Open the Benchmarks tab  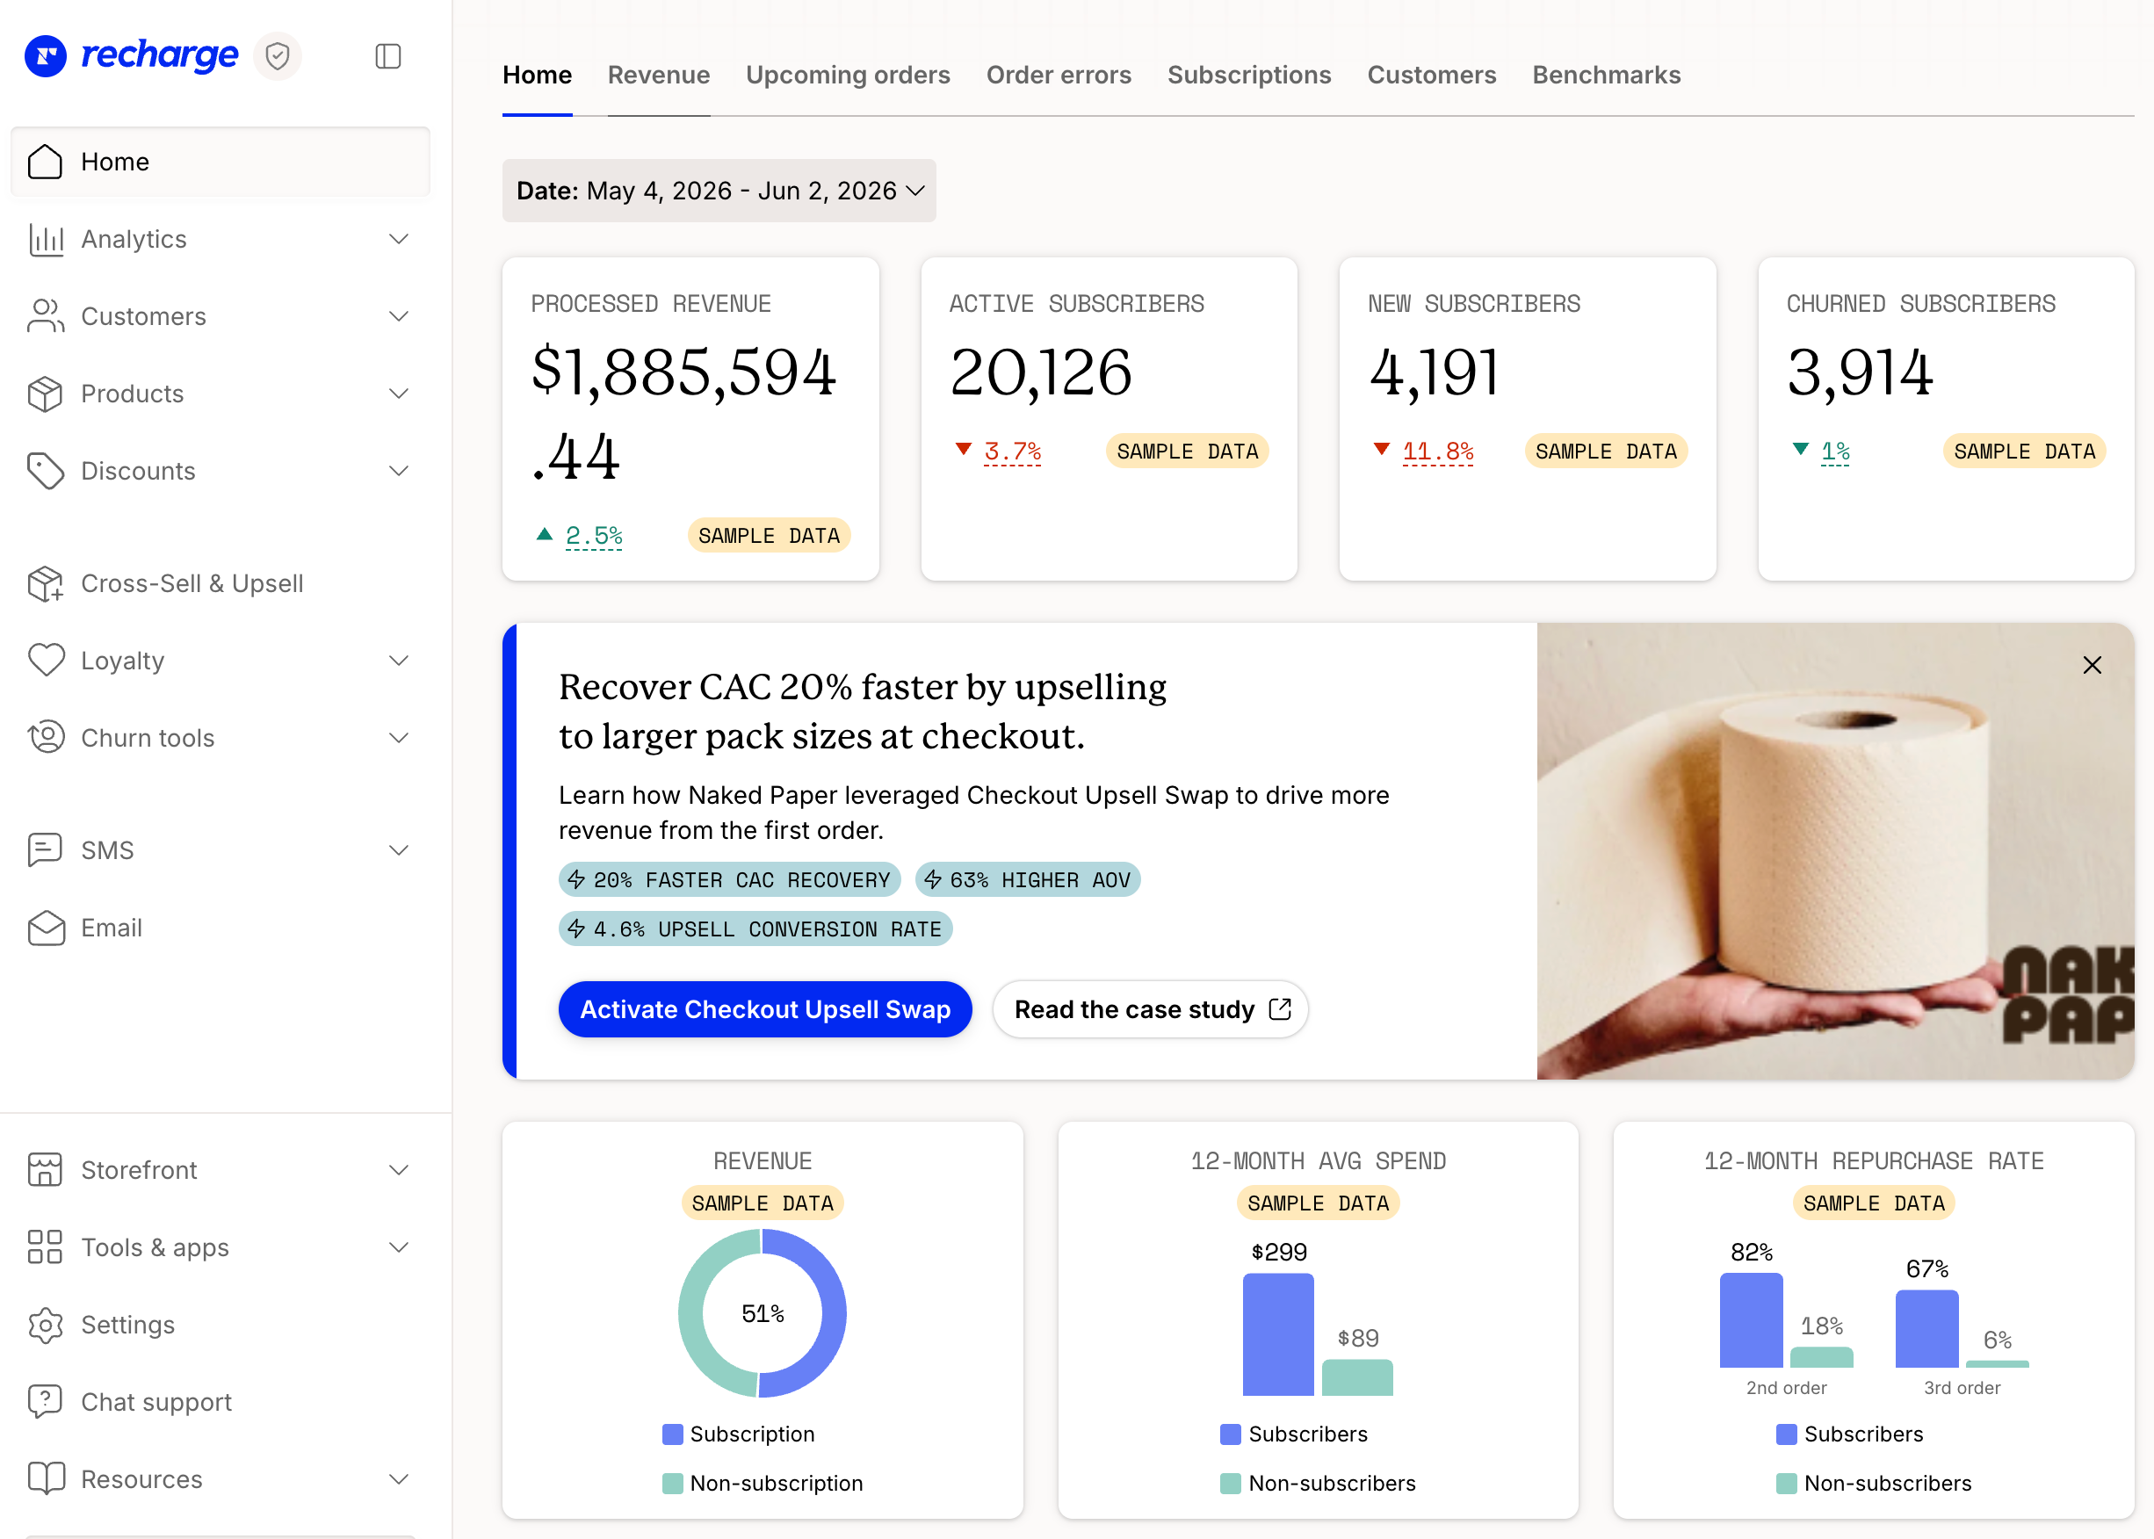point(1606,75)
